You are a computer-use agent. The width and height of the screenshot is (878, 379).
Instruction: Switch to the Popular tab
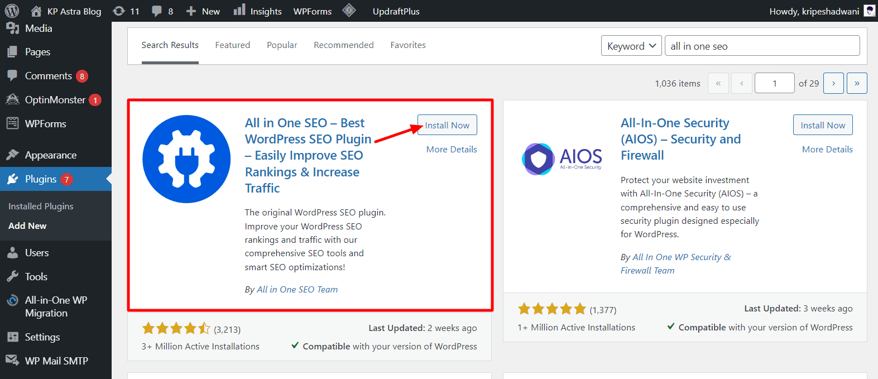click(282, 45)
